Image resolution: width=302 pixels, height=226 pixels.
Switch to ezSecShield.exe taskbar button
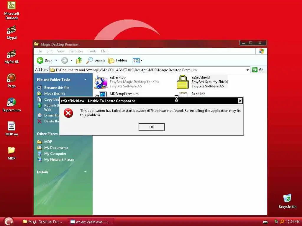(91, 222)
